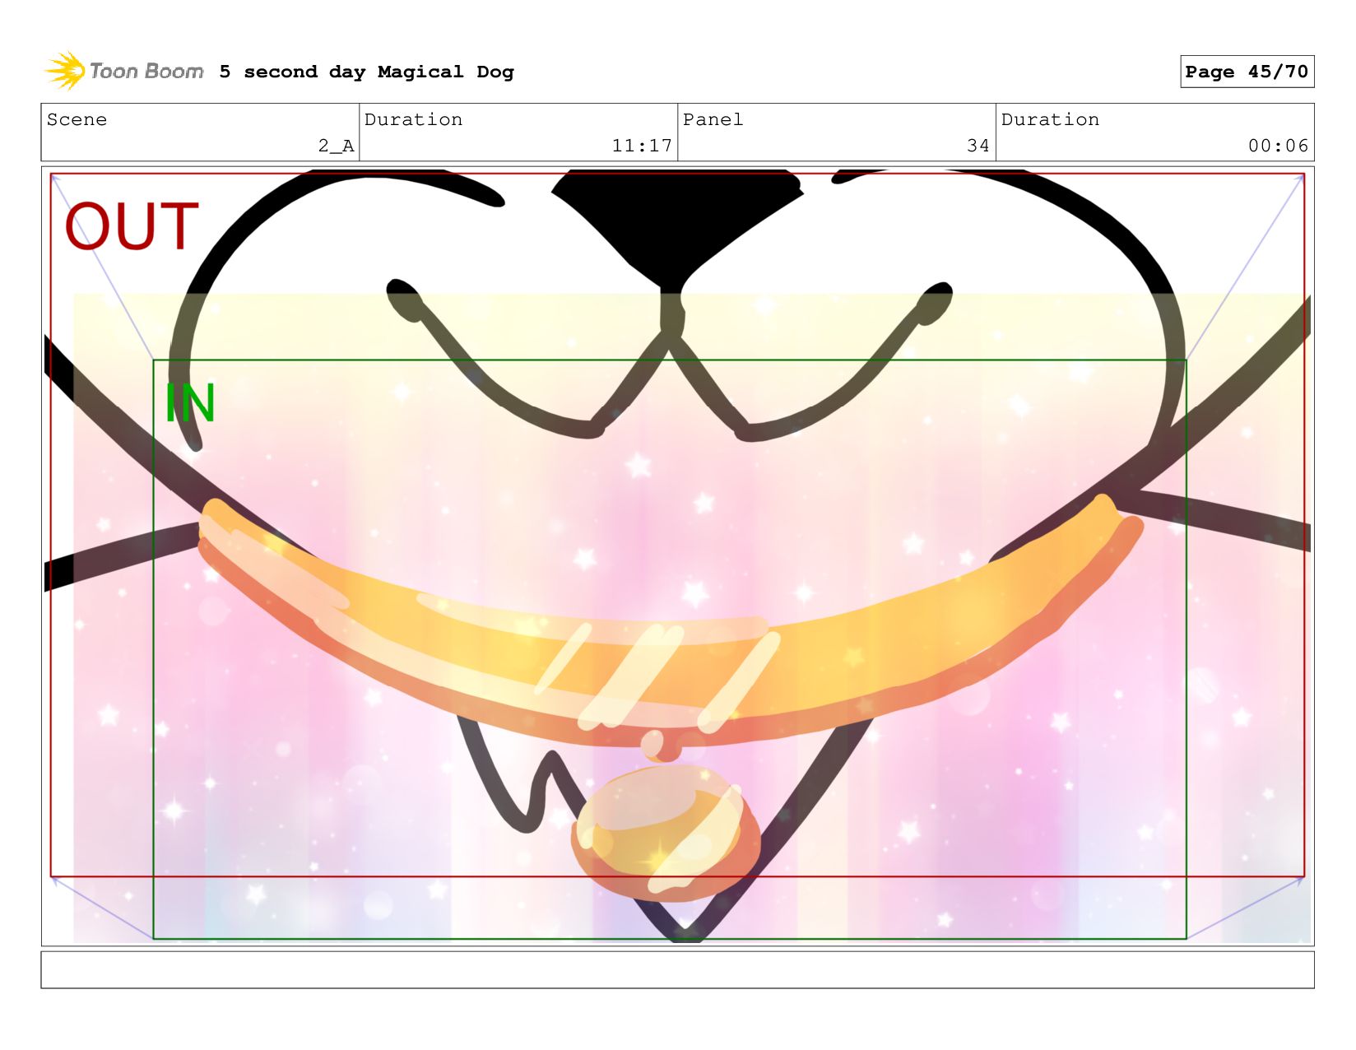
Task: Select the panel duration '00:06'
Action: click(x=1278, y=146)
